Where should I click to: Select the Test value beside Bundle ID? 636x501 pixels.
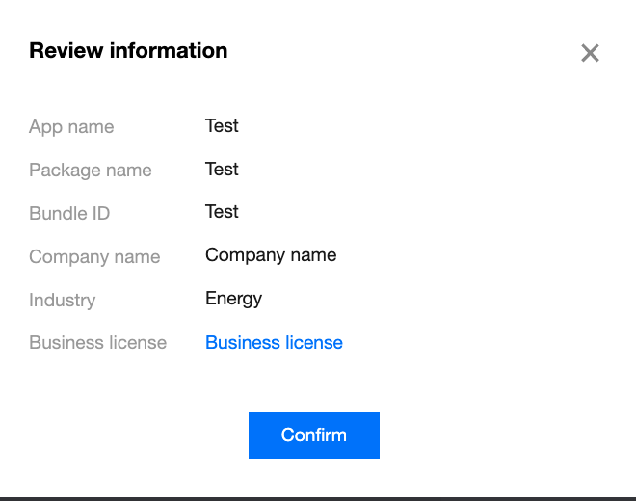(x=222, y=212)
